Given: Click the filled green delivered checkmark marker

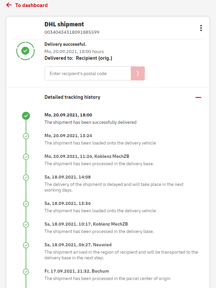Looking at the screenshot, I should (x=26, y=116).
